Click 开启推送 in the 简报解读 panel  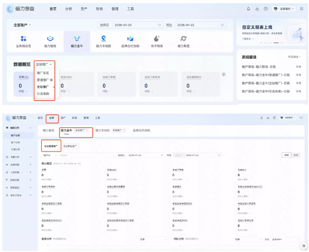(294, 57)
